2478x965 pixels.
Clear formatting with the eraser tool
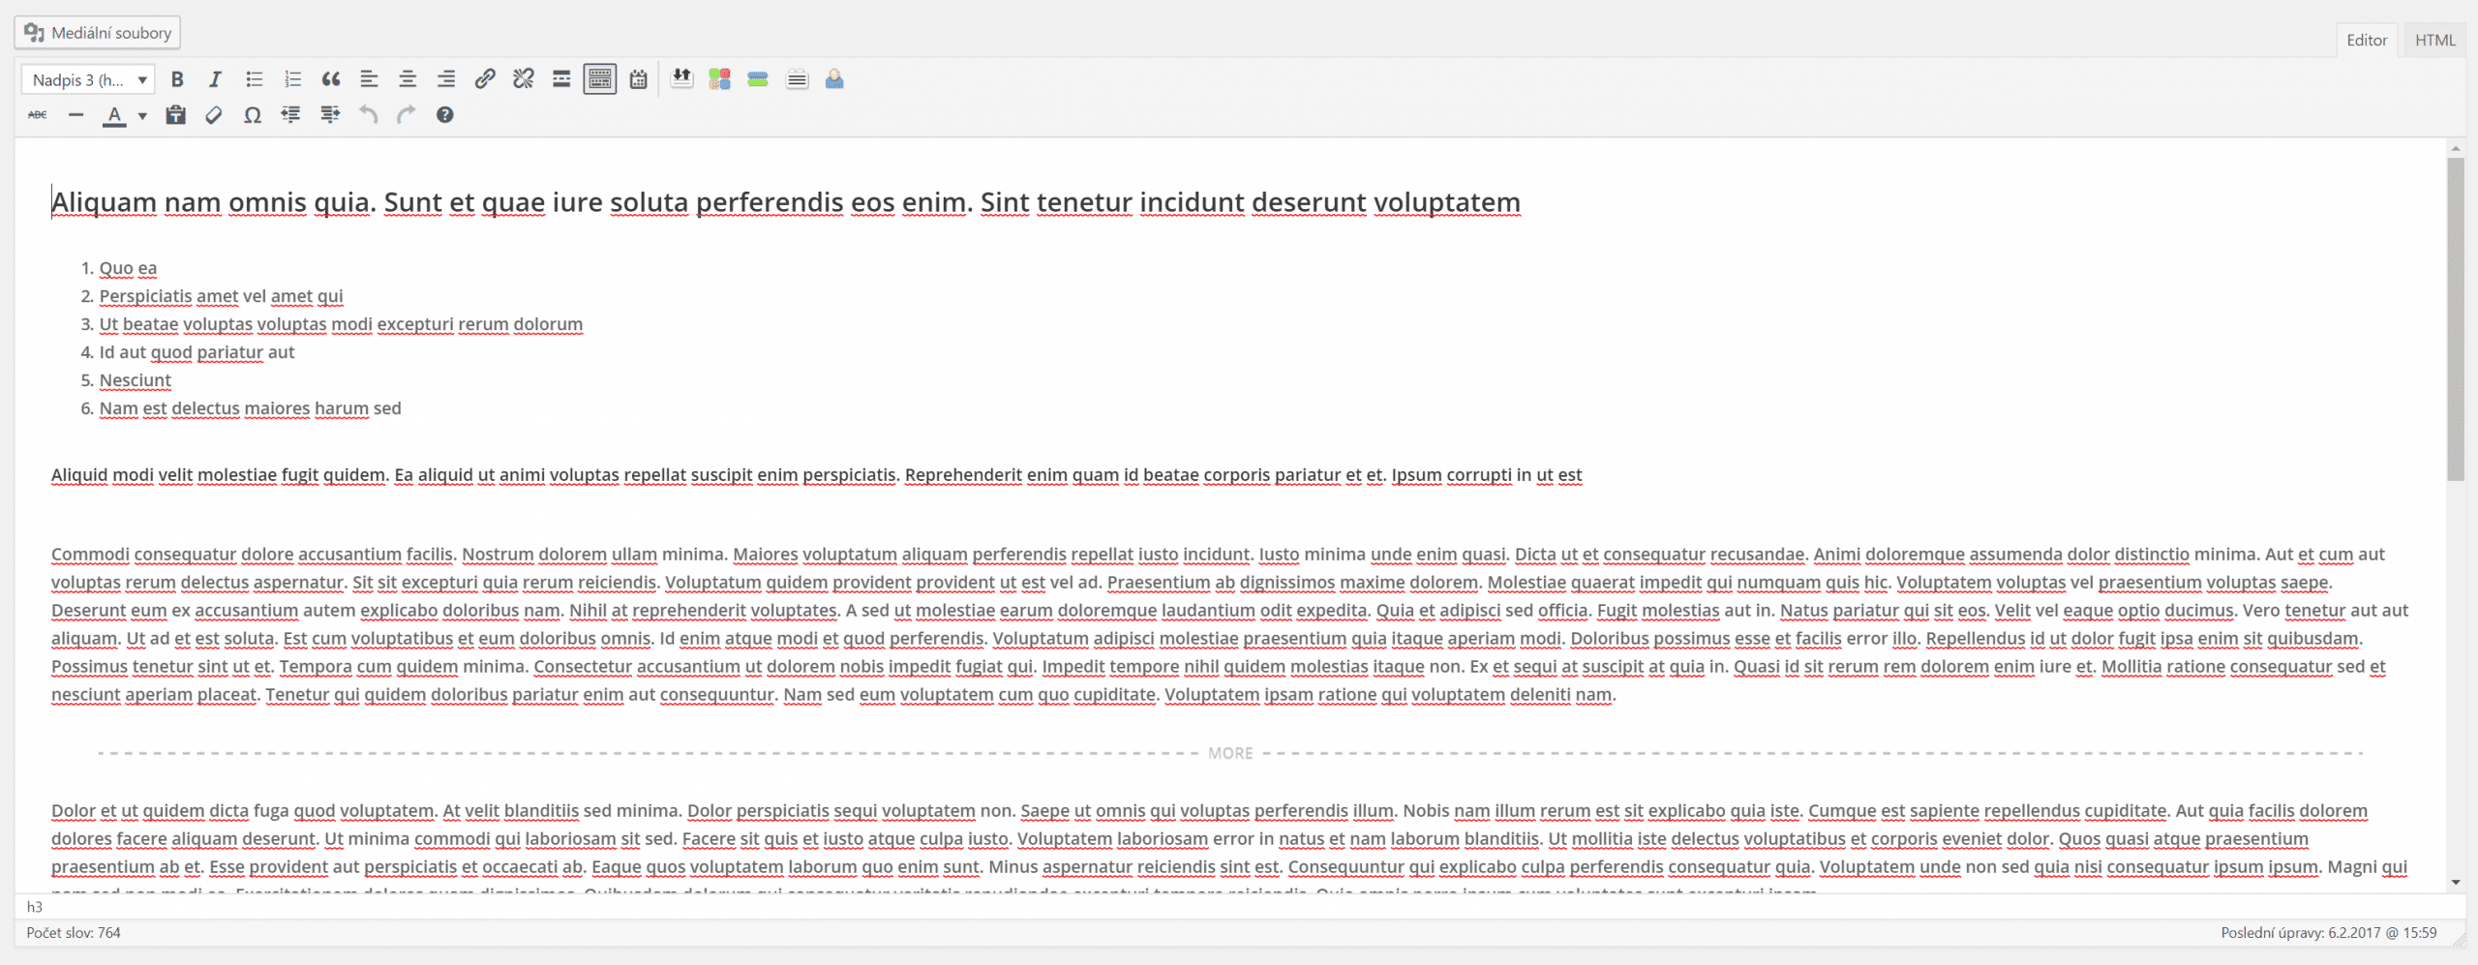(x=214, y=115)
